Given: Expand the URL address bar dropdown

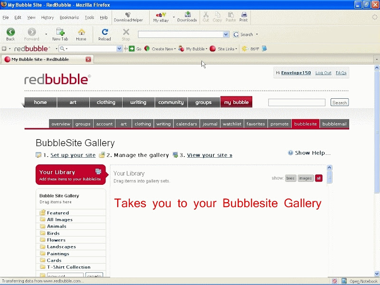Looking at the screenshot, I should (x=226, y=34).
